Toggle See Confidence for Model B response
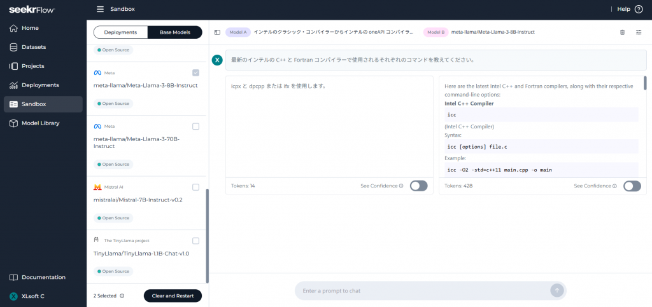 coord(632,186)
